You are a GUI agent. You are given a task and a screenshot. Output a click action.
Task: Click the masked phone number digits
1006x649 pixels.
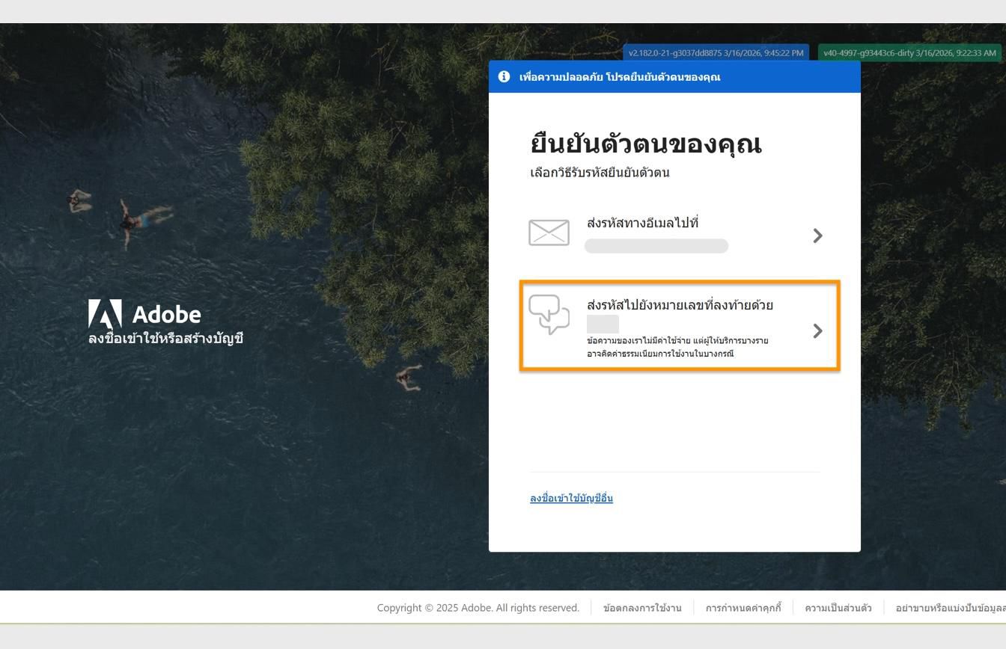click(x=603, y=324)
